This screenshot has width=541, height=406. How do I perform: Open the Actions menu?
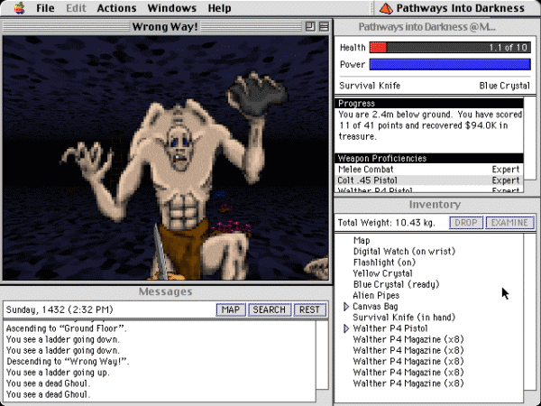[x=116, y=8]
